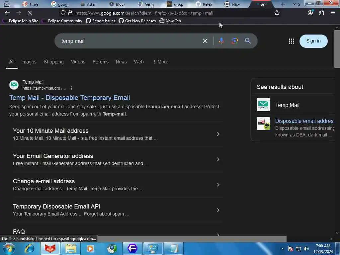Stop loading with the X button
340x255 pixels.
(30, 13)
